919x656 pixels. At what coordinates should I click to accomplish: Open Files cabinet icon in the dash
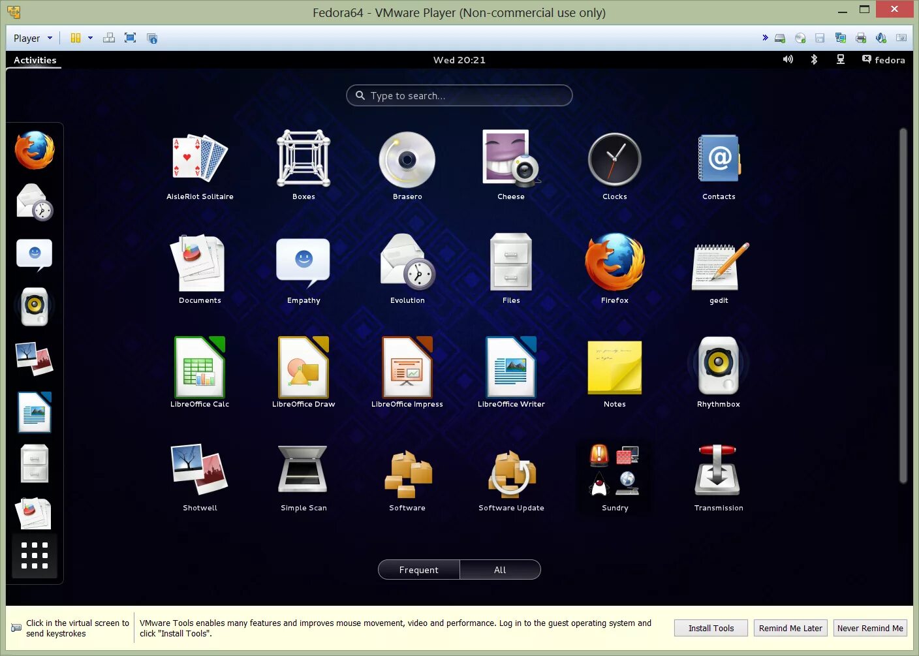click(35, 463)
